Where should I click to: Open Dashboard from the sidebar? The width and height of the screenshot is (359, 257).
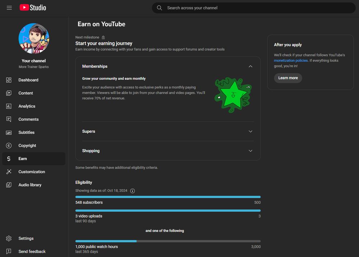coord(34,80)
